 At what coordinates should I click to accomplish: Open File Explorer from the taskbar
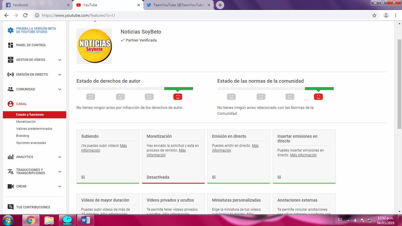49,220
